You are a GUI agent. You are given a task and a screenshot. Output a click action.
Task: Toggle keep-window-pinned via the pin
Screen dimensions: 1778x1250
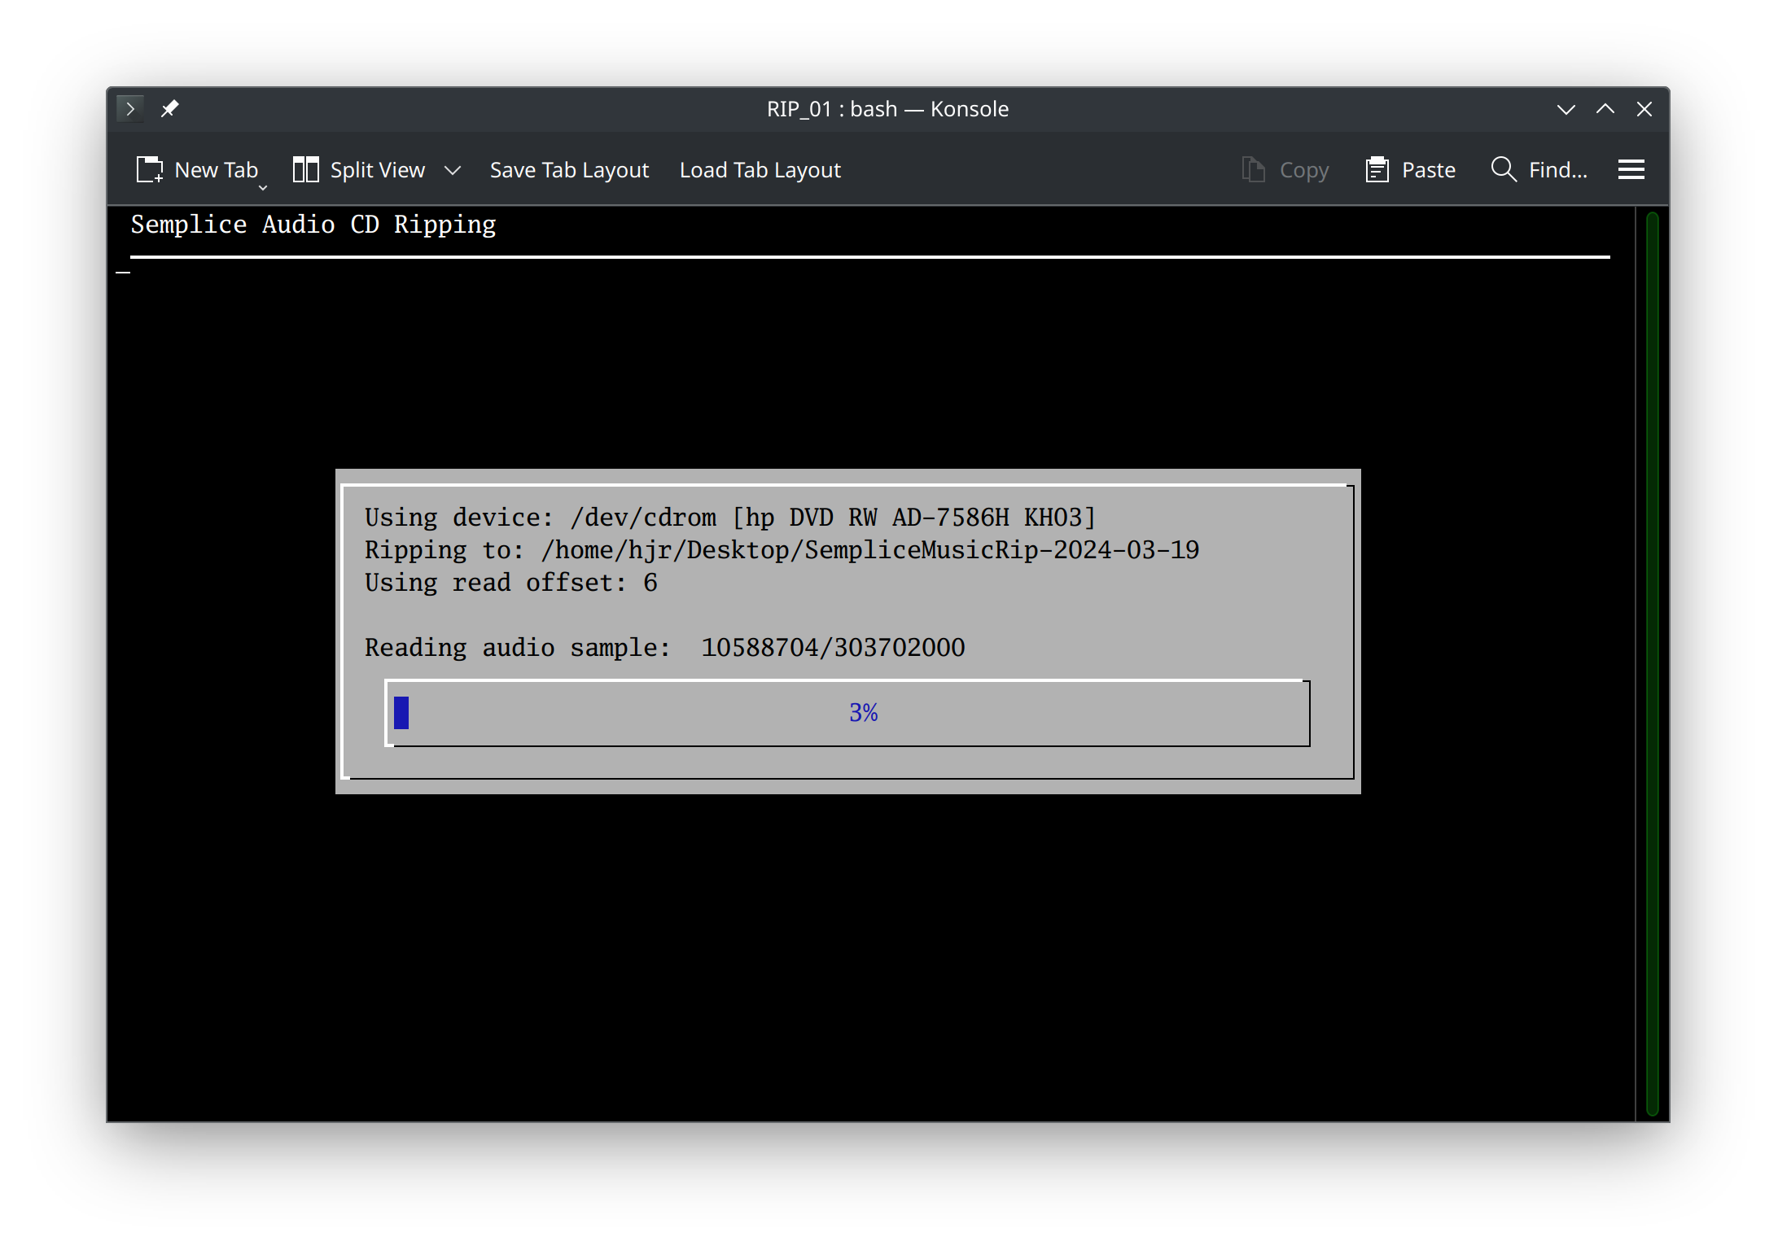170,108
